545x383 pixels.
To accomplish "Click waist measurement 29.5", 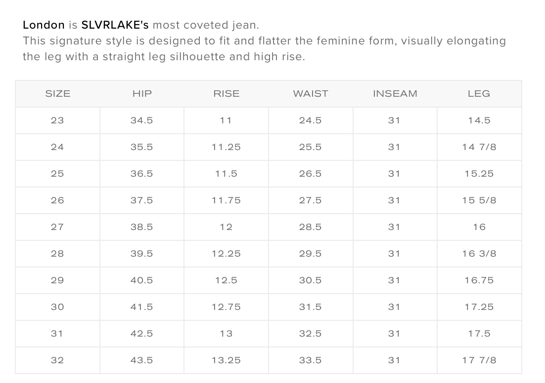I will [x=311, y=254].
